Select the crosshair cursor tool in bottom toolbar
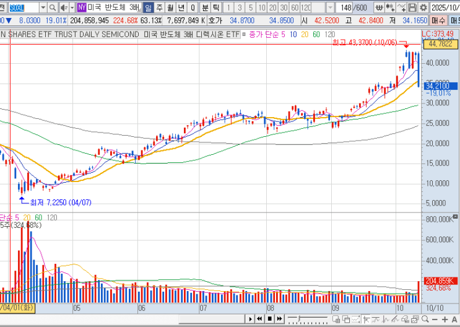460x327 pixels. pos(366,319)
